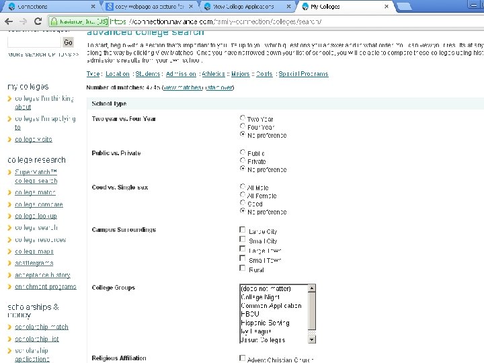This screenshot has height=363, width=484.
Task: Select the Public radio button
Action: pyautogui.click(x=243, y=153)
